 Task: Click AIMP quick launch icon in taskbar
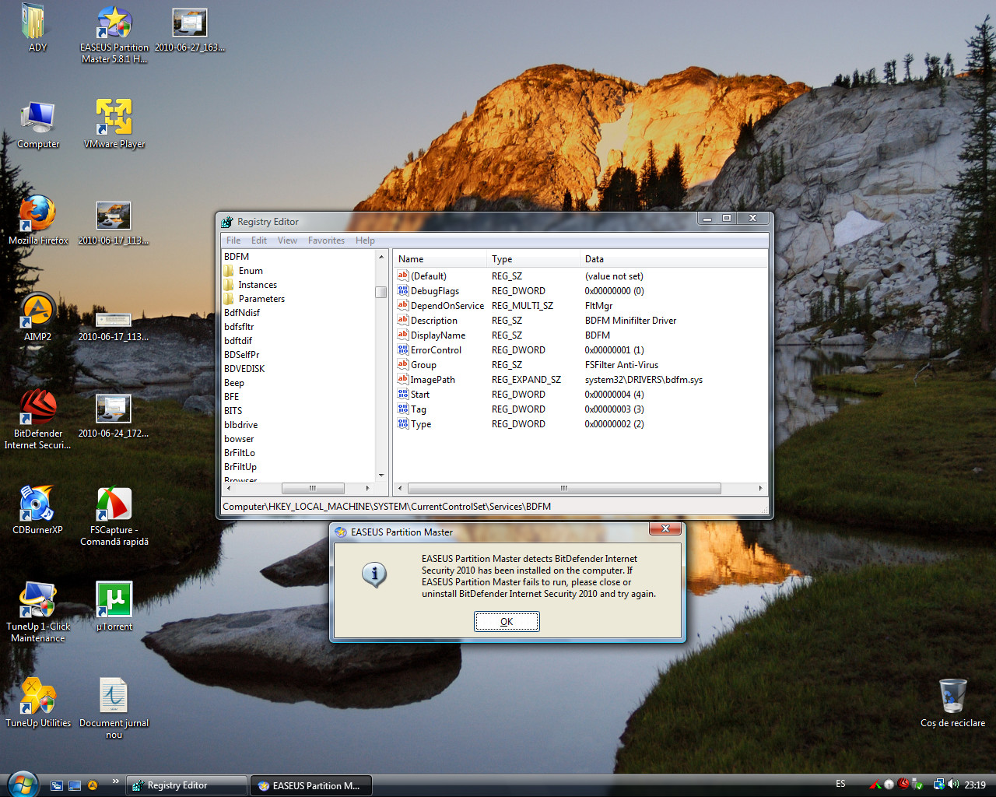[x=93, y=785]
